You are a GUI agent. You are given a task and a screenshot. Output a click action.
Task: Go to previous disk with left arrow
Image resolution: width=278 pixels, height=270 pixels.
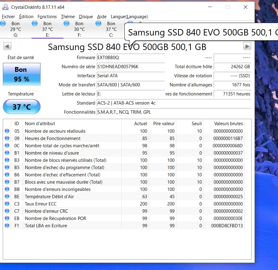pyautogui.click(x=7, y=46)
